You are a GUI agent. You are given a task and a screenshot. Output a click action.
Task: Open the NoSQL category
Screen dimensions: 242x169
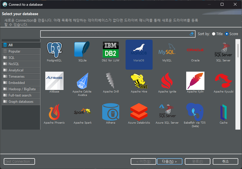pos(21,64)
